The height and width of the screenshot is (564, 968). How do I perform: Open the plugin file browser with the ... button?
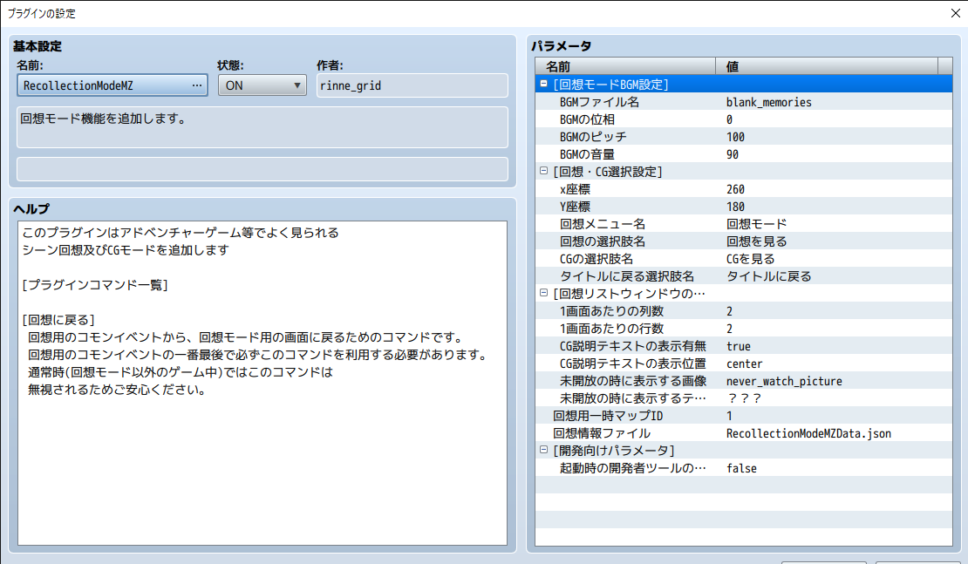click(198, 85)
